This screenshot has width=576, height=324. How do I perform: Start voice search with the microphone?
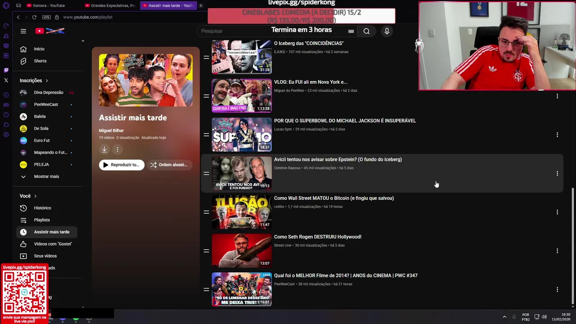[x=387, y=31]
